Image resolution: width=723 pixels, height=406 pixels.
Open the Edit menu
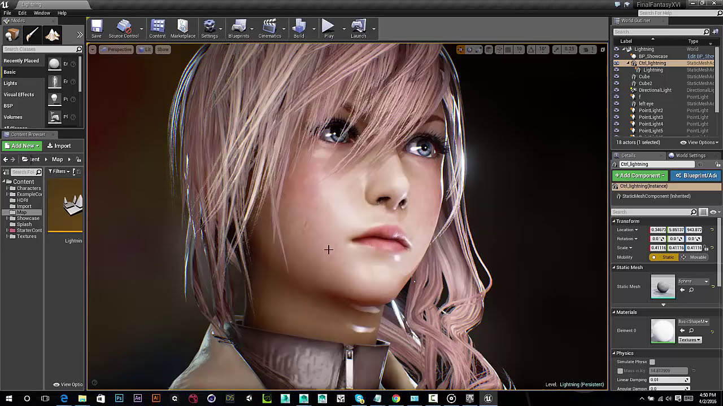(x=23, y=13)
